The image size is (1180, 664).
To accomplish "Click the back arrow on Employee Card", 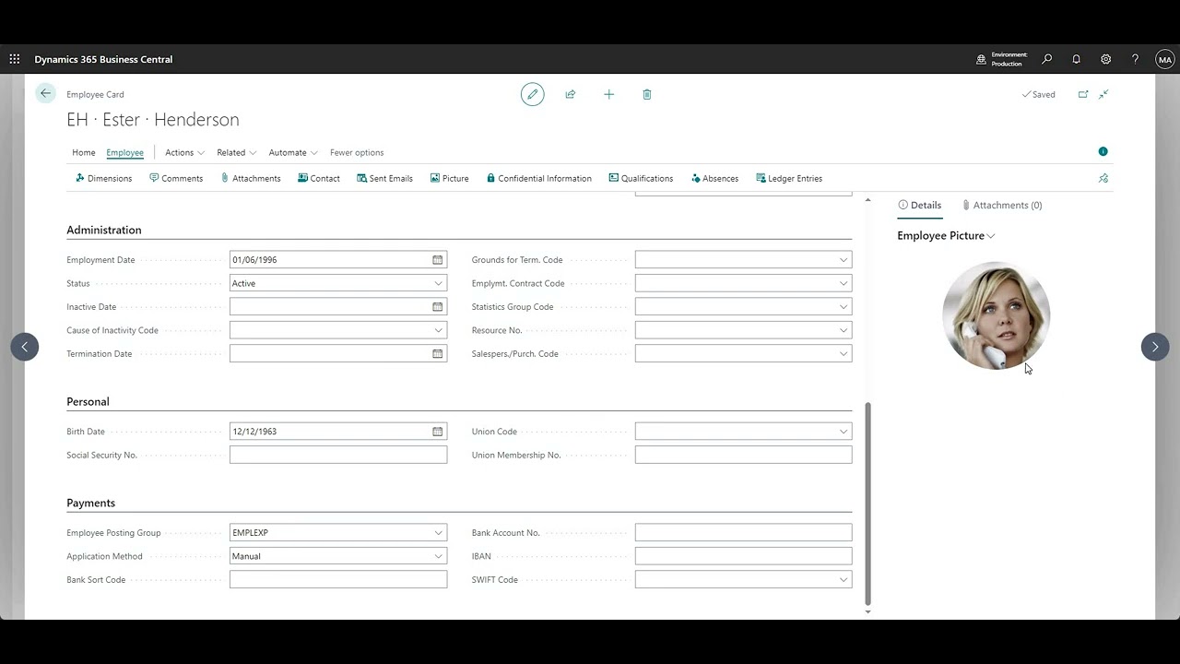I will pos(45,93).
